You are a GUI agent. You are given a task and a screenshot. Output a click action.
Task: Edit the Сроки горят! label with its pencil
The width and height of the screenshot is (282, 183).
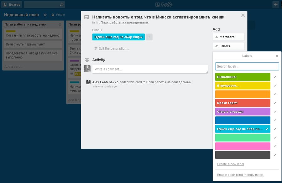(x=275, y=103)
